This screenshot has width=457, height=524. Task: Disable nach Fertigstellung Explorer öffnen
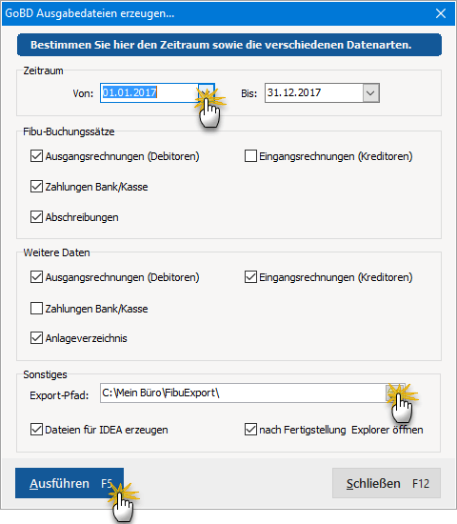click(x=250, y=430)
